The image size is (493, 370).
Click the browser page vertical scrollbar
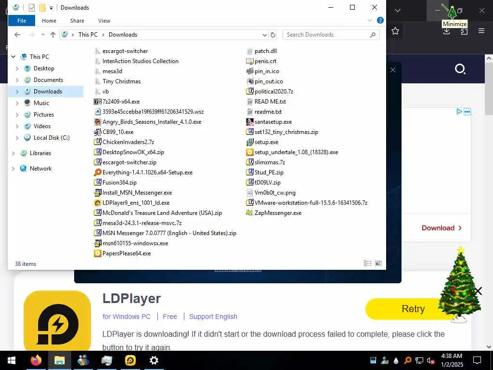[489, 88]
